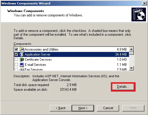Cancel the Windows Components Wizard
The height and width of the screenshot is (115, 148).
tap(108, 108)
